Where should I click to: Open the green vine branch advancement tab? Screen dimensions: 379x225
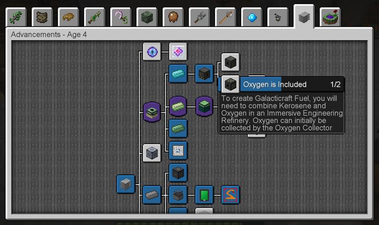[16, 17]
